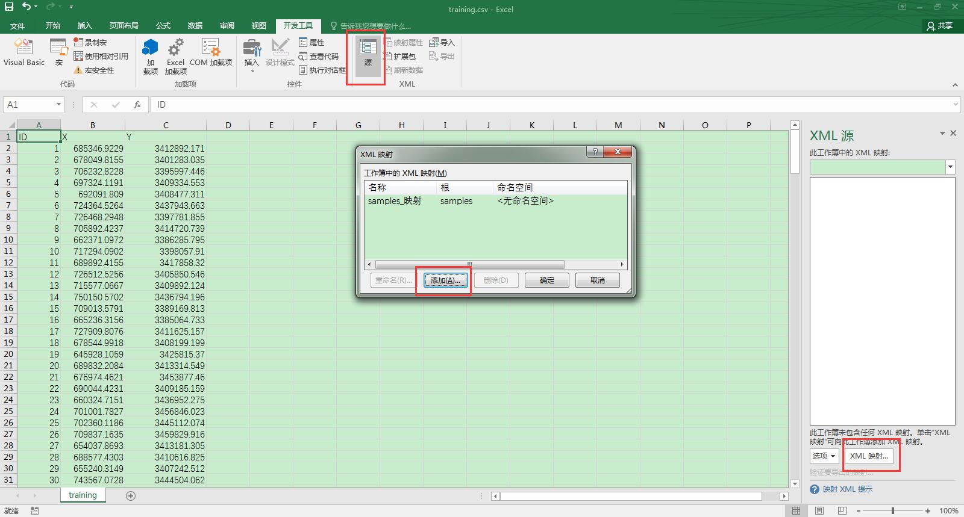
Task: Click the Undo arrow in the title bar
Action: tap(27, 7)
